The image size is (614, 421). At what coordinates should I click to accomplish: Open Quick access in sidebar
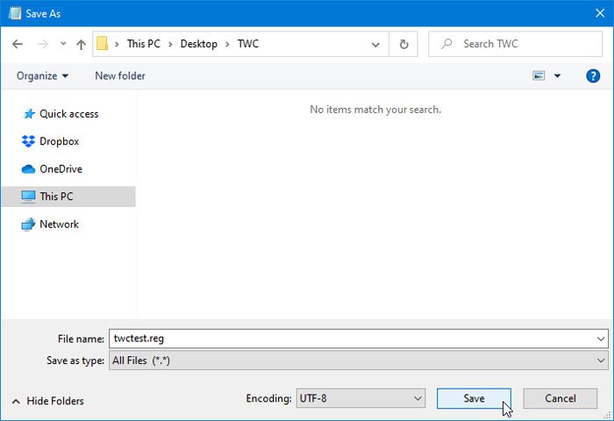point(68,114)
